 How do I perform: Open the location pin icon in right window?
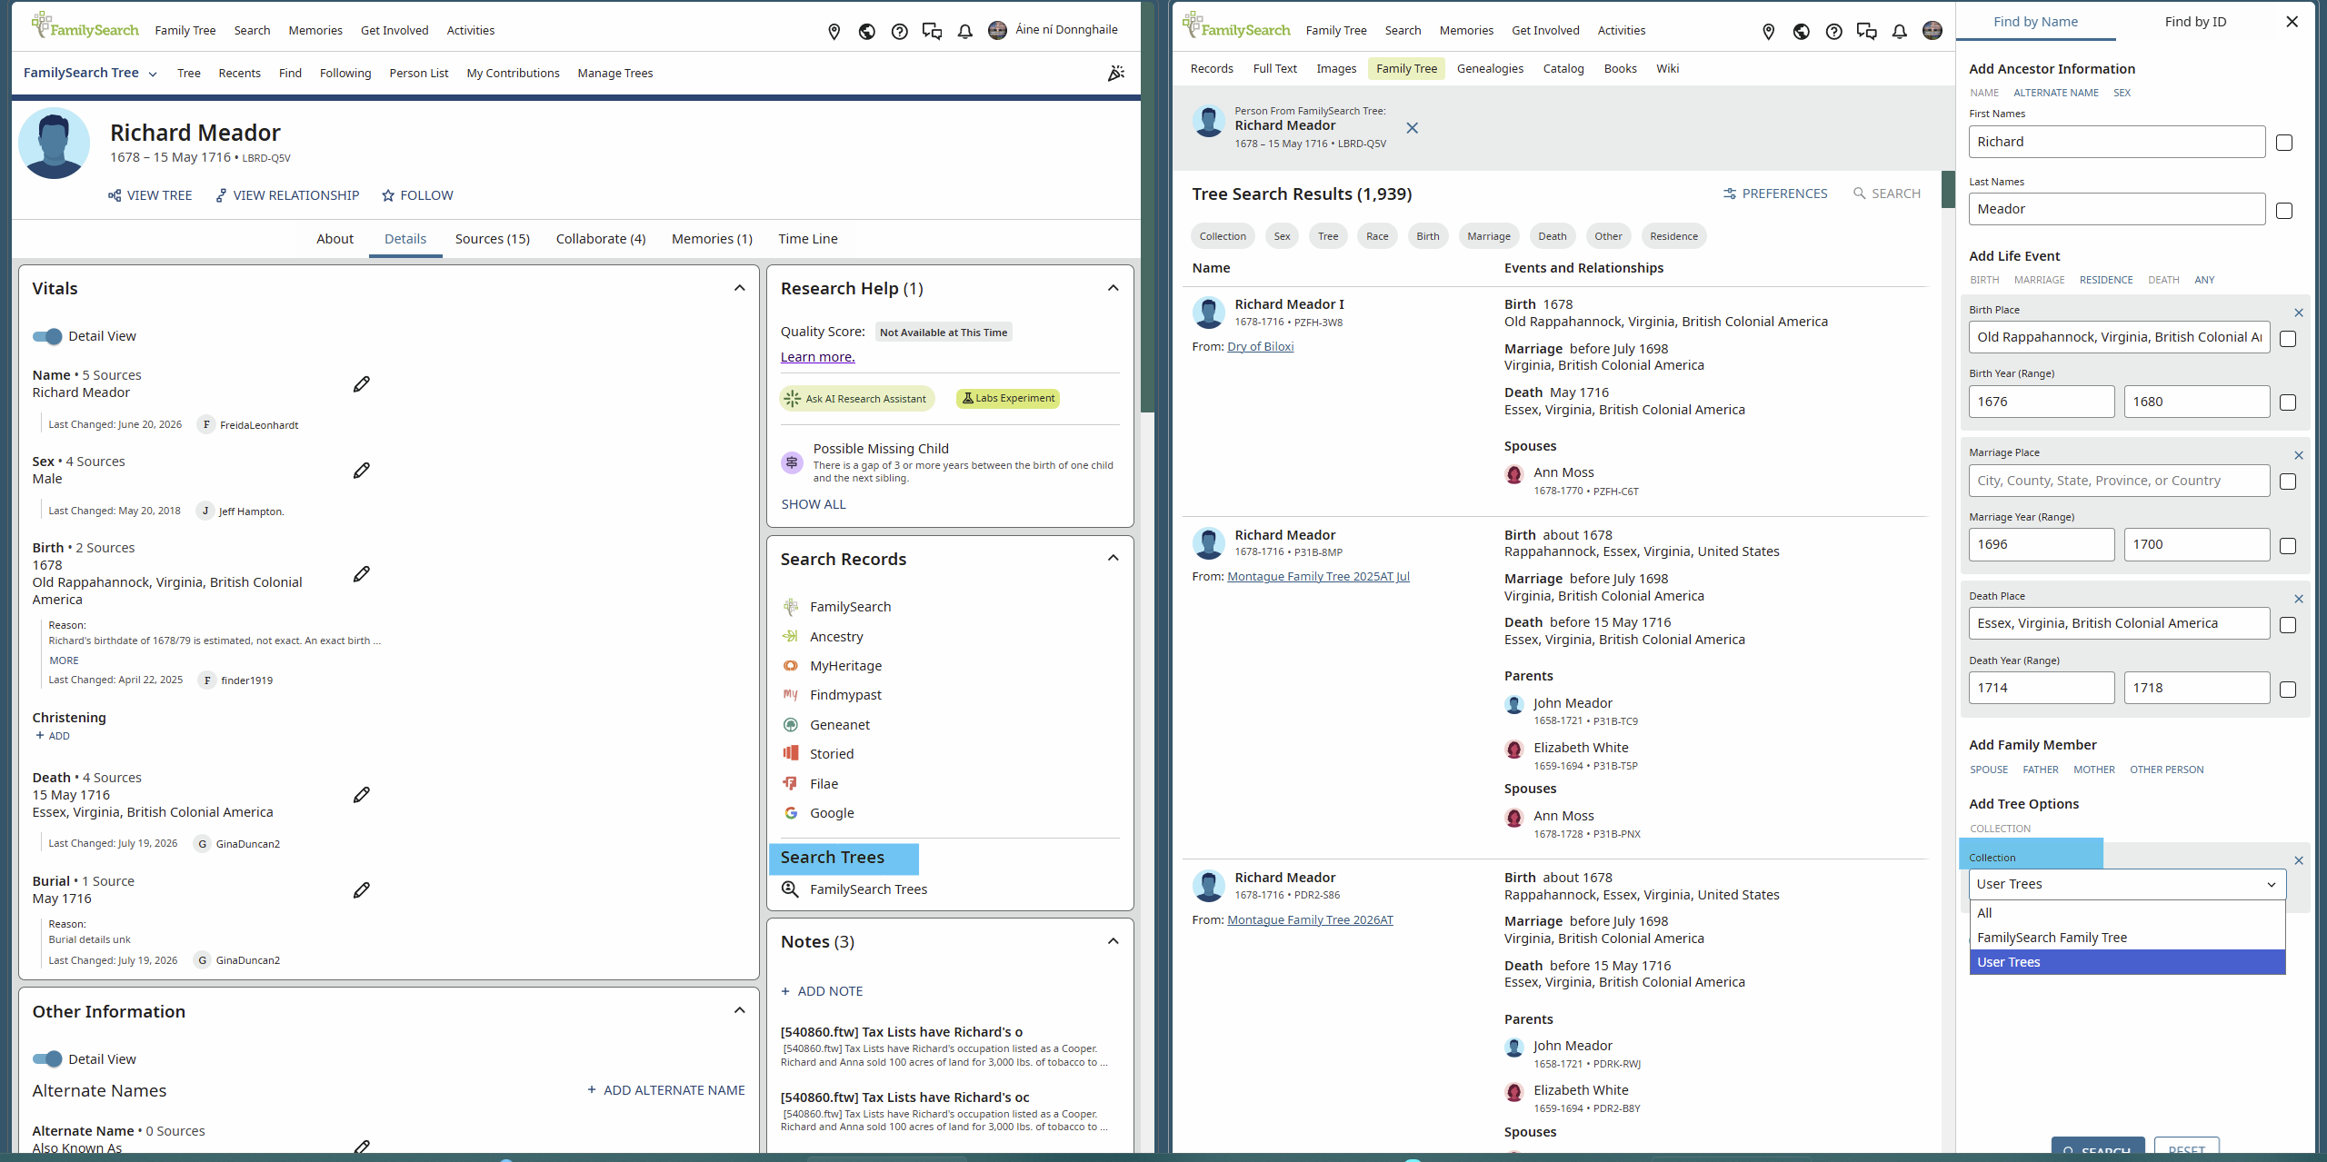pos(1769,32)
